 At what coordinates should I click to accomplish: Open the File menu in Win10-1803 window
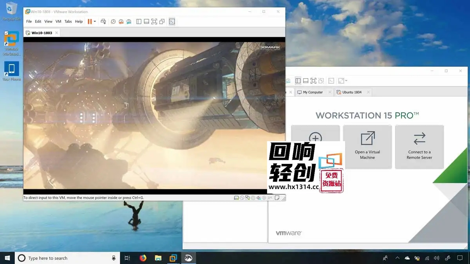click(29, 22)
